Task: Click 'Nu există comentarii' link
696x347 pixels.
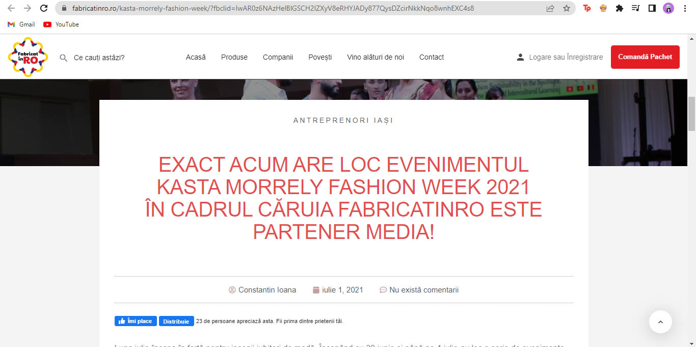Action: coord(424,290)
